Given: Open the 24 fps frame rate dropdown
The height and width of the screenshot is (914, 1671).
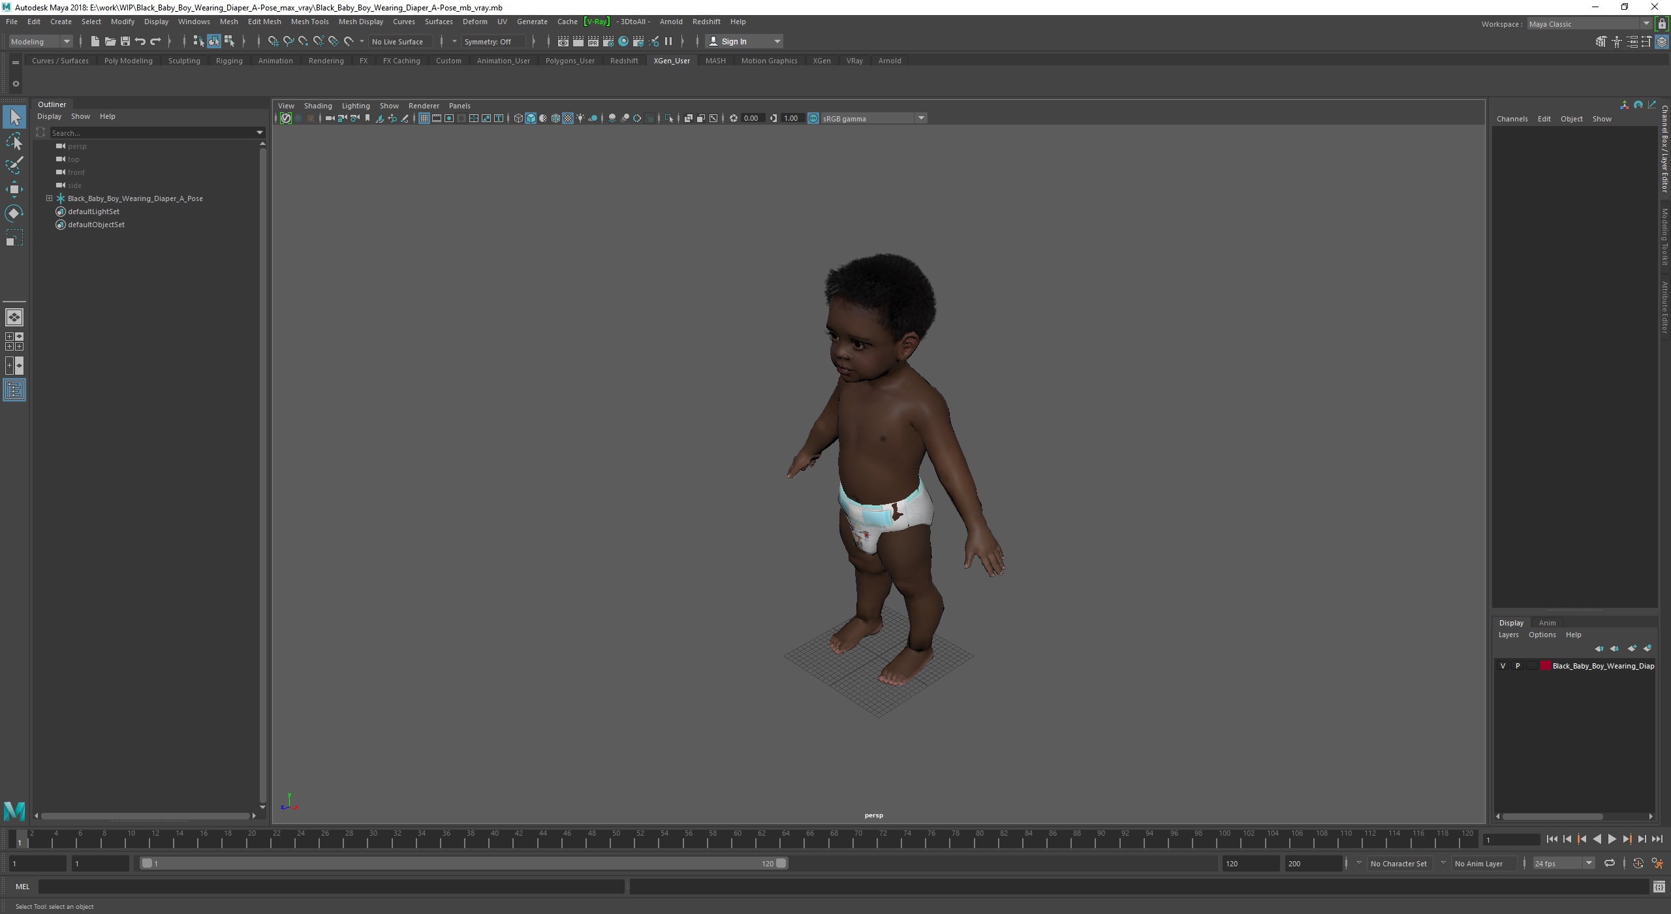Looking at the screenshot, I should pos(1588,863).
